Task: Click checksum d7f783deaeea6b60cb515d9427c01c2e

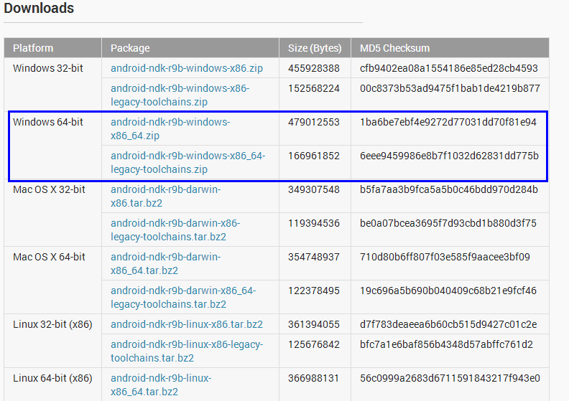Action: point(448,324)
